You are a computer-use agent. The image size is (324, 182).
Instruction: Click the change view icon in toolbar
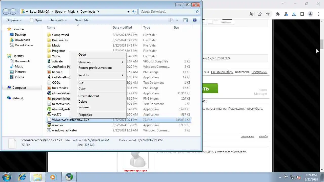(x=172, y=20)
